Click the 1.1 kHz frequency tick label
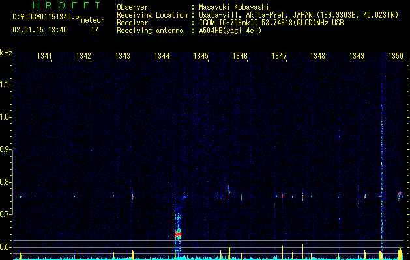410x260 pixels. coord(5,84)
